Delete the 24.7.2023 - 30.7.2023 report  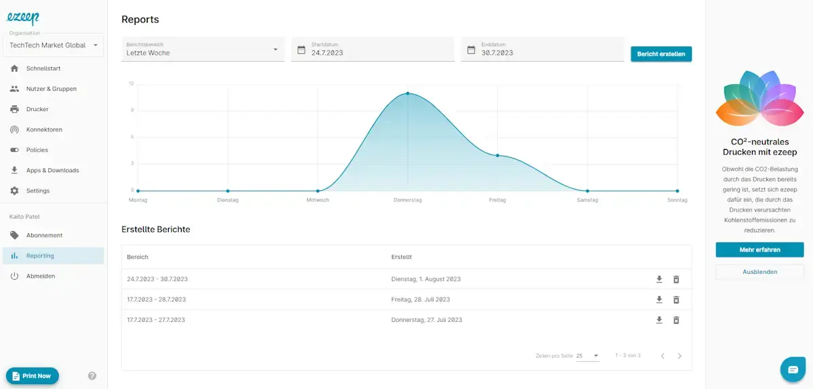click(675, 279)
